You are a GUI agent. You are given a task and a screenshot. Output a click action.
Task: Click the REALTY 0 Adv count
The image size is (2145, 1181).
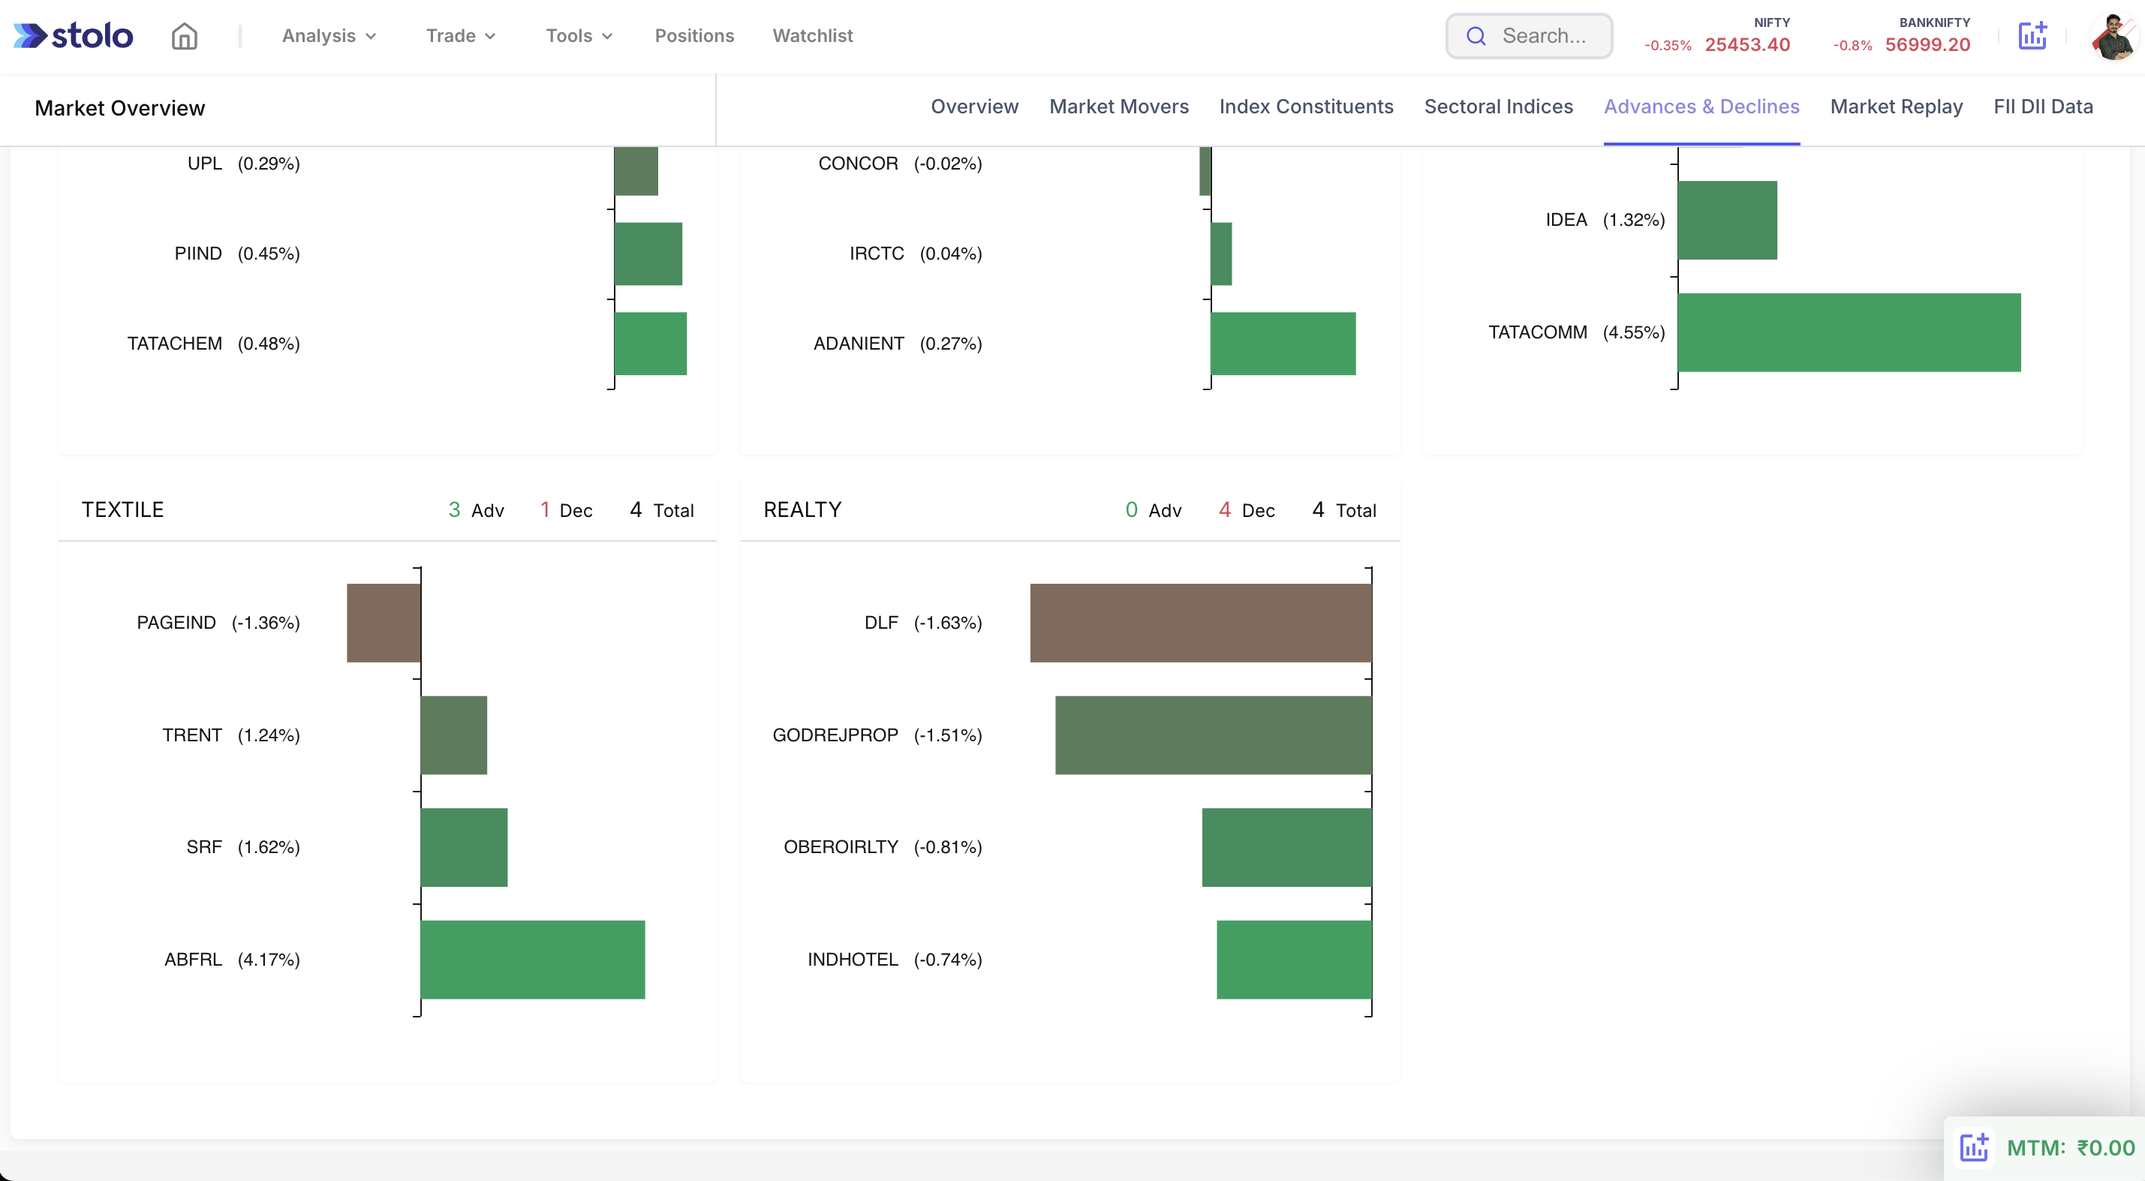(1154, 510)
